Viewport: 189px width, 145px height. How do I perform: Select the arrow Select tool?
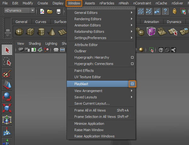pyautogui.click(x=7, y=50)
